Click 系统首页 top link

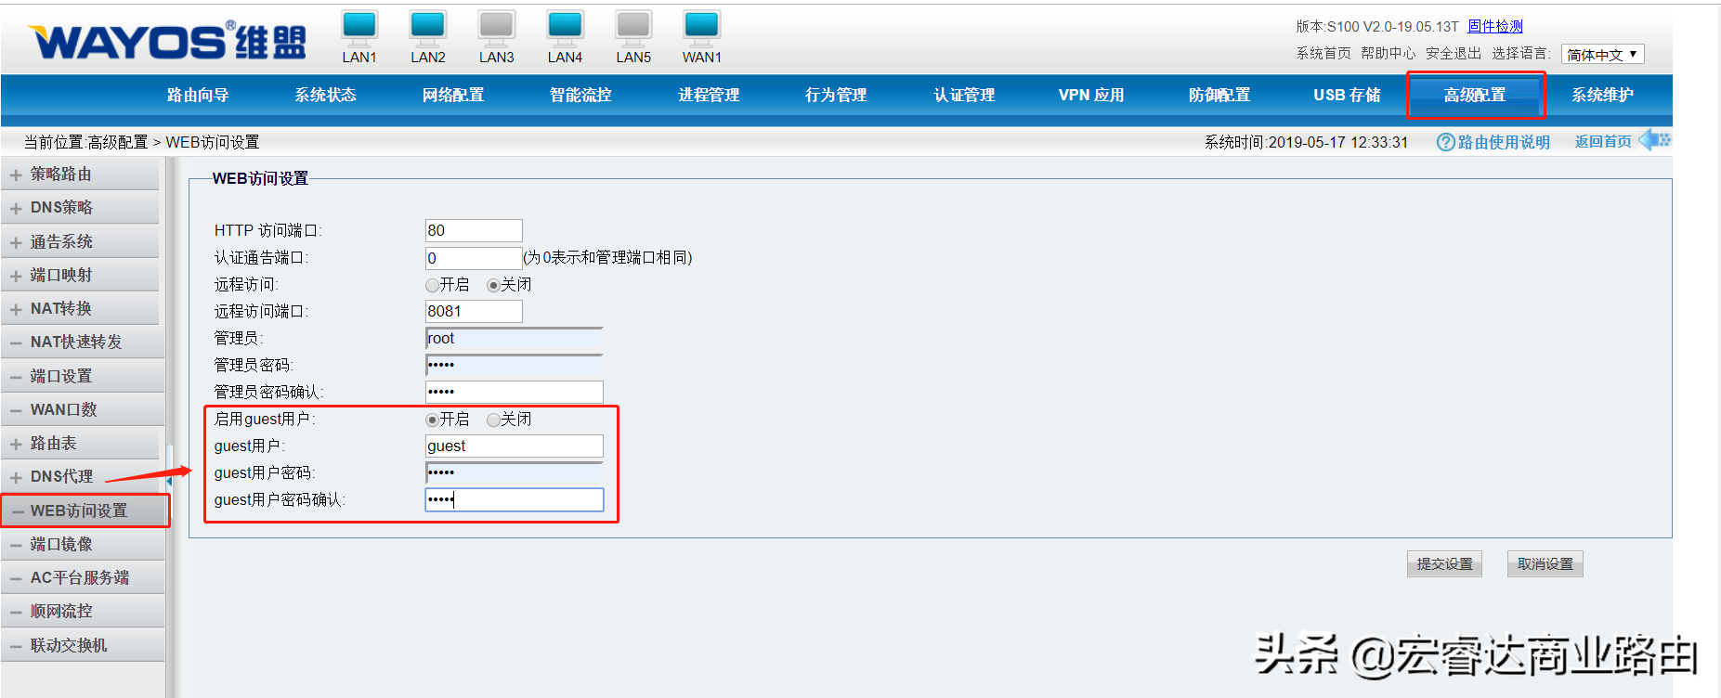tap(1323, 54)
